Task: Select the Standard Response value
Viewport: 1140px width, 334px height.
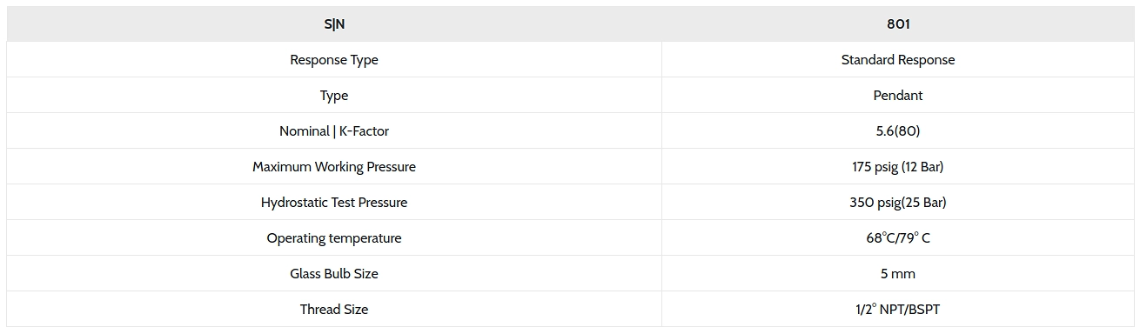Action: pos(898,60)
